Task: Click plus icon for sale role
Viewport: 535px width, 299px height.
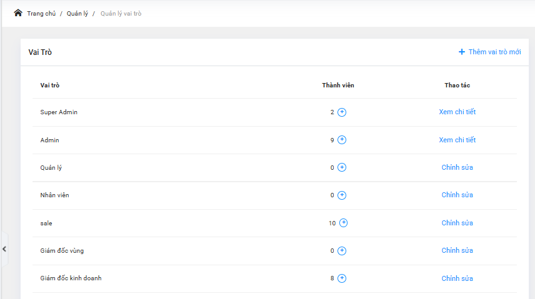Action: coord(344,223)
